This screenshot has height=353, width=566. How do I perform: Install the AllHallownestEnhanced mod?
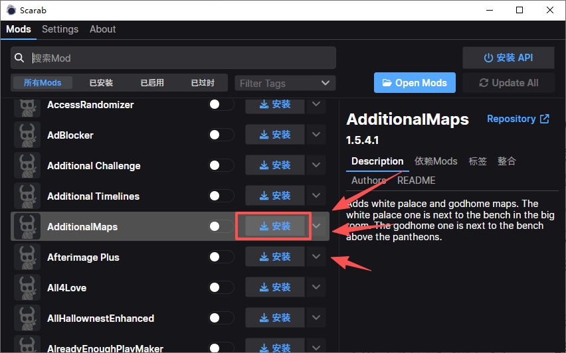275,317
